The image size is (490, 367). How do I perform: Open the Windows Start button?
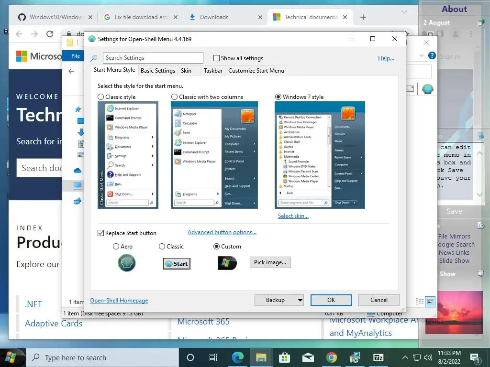tap(11, 357)
